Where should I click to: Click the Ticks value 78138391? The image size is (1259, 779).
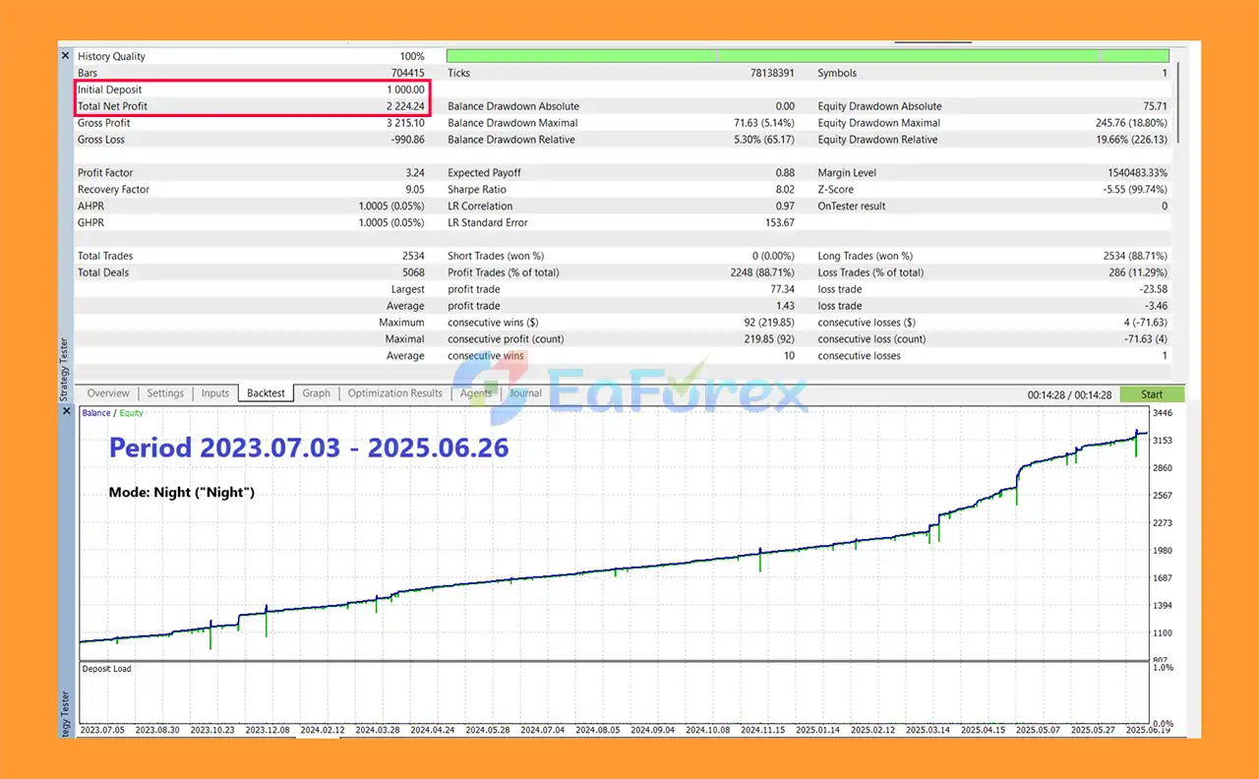click(x=772, y=73)
